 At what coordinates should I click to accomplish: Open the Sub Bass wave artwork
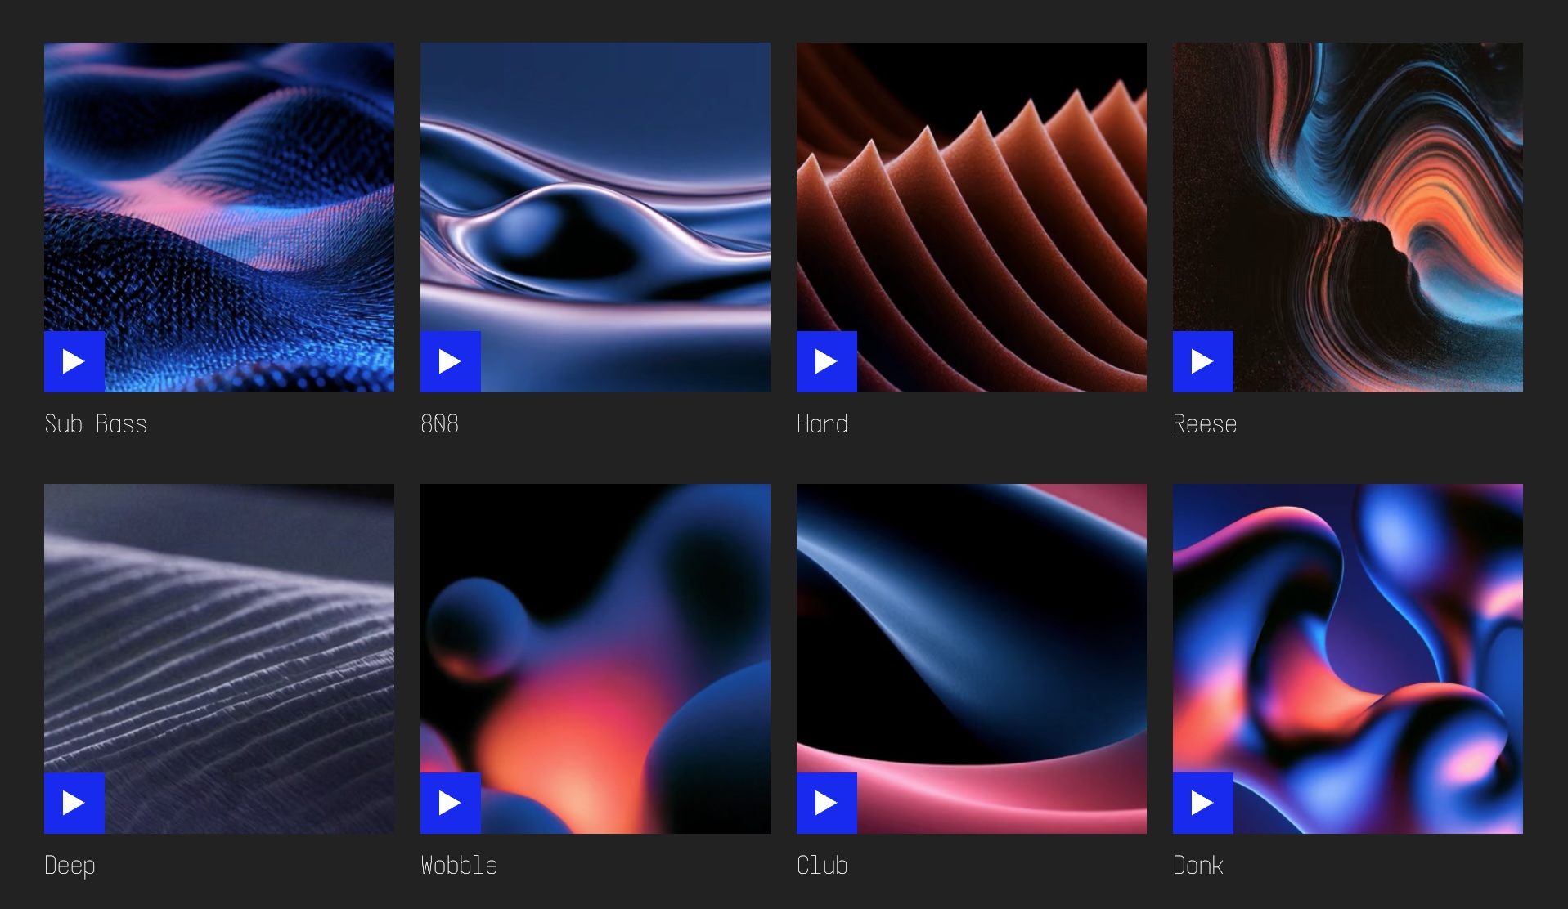click(x=219, y=217)
